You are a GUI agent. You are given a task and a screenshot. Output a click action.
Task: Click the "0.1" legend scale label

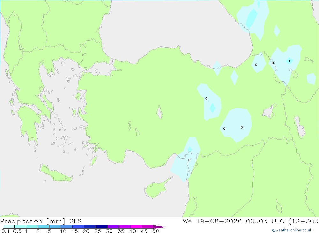pos(5,231)
